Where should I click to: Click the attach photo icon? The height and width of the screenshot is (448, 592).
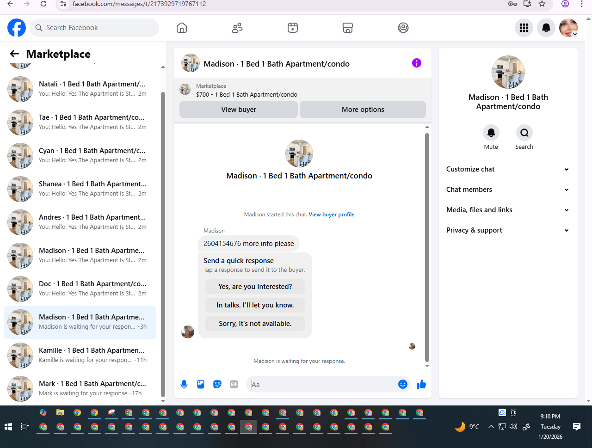click(x=201, y=384)
